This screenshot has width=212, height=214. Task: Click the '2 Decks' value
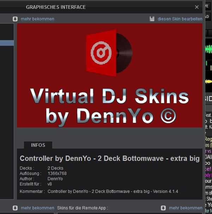(55, 168)
